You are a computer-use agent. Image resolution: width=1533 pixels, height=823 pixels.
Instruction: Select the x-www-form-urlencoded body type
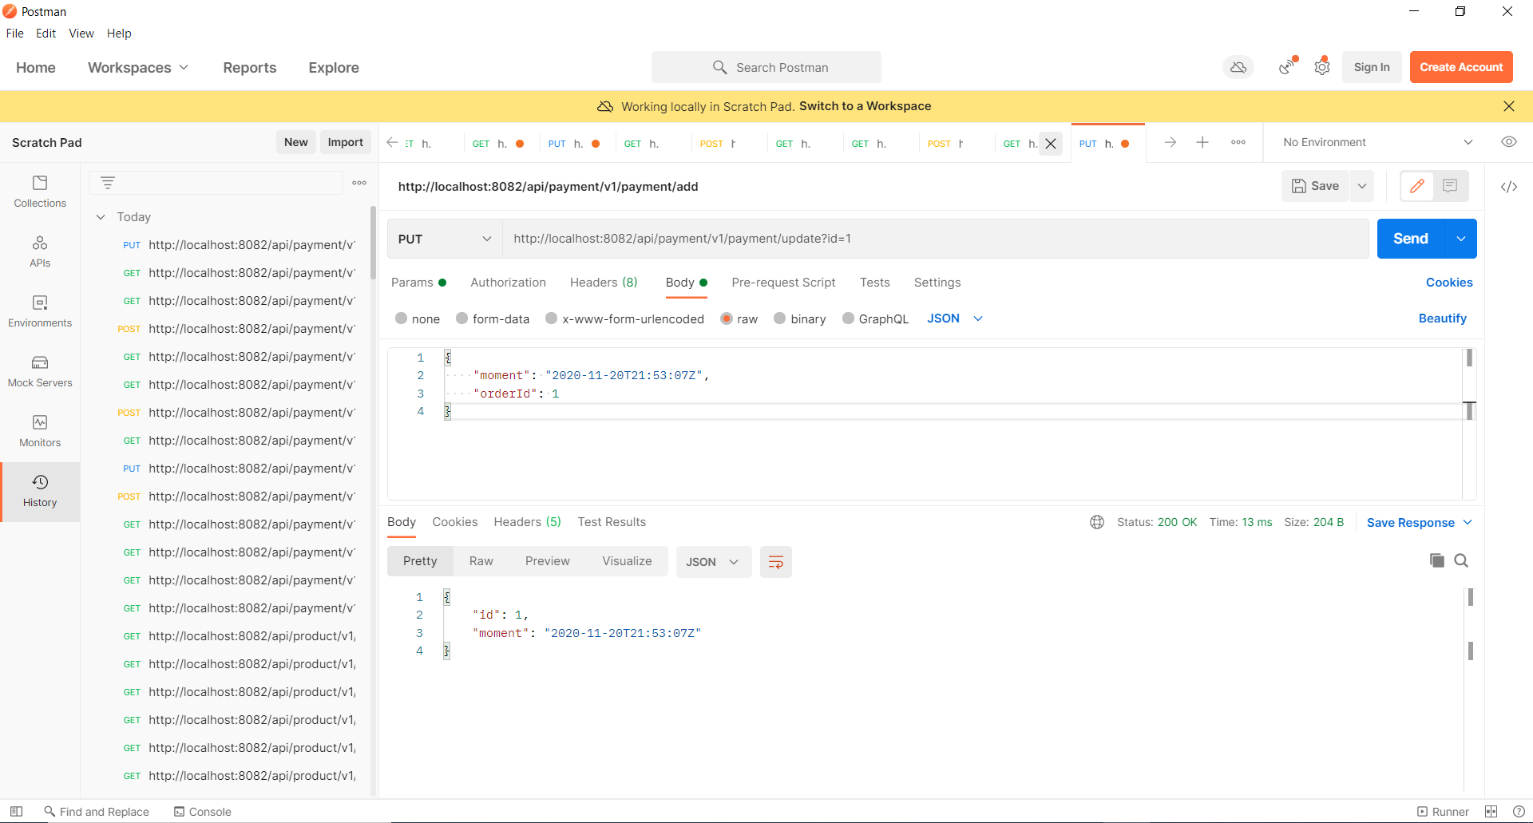tap(551, 319)
